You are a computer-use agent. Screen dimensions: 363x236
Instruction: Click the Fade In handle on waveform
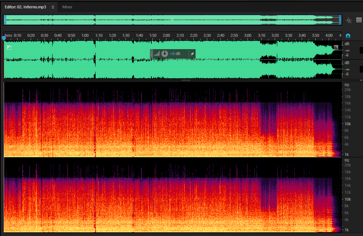coord(9,47)
